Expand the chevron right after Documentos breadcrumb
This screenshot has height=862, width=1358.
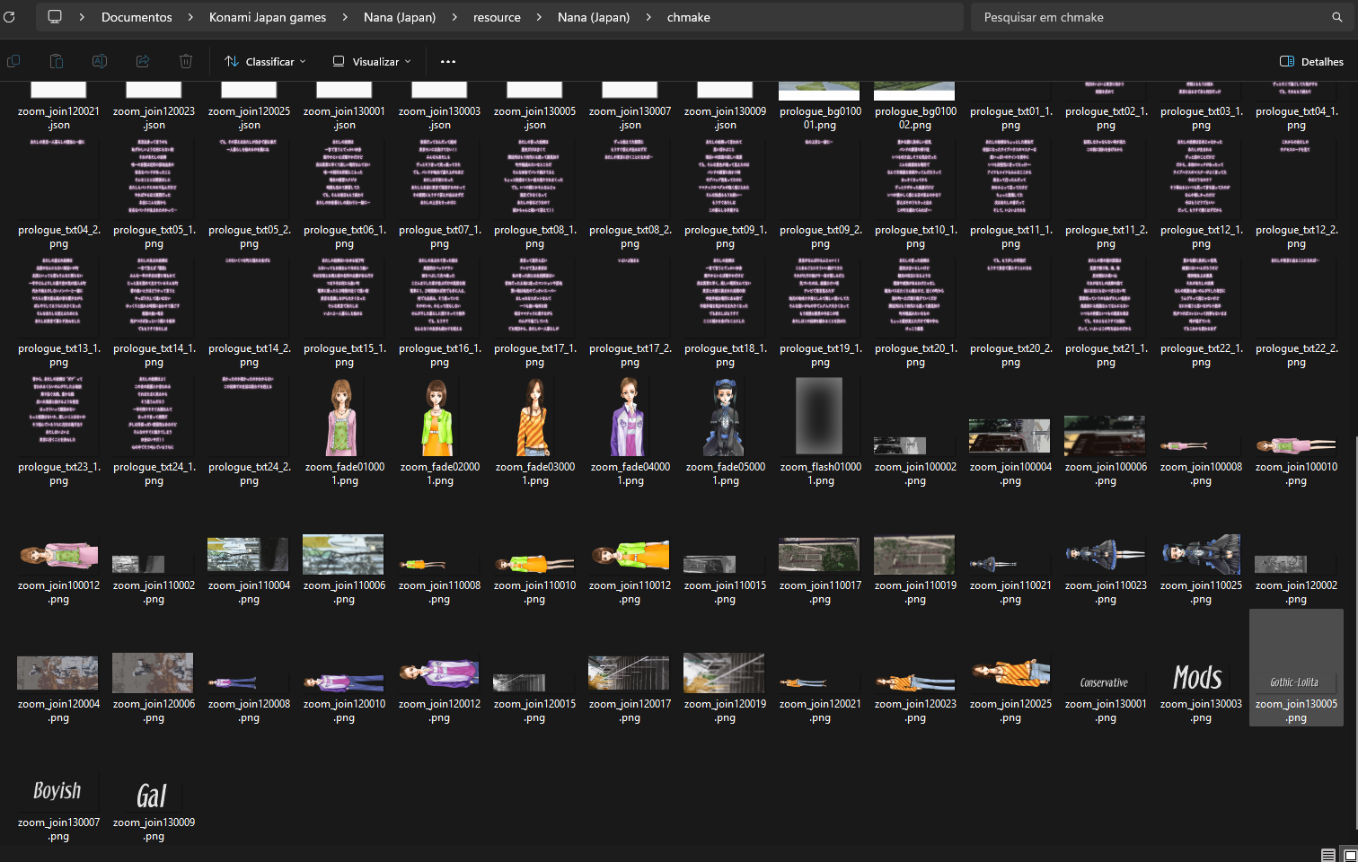click(190, 17)
